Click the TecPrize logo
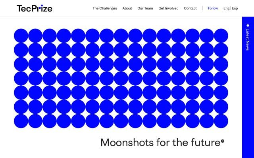 35,8
